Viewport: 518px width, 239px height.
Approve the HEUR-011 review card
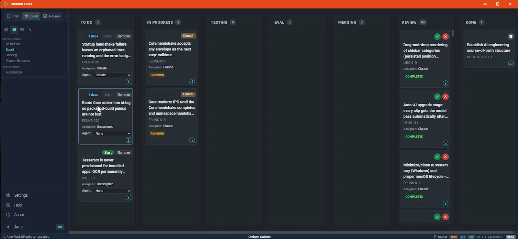[x=437, y=97]
